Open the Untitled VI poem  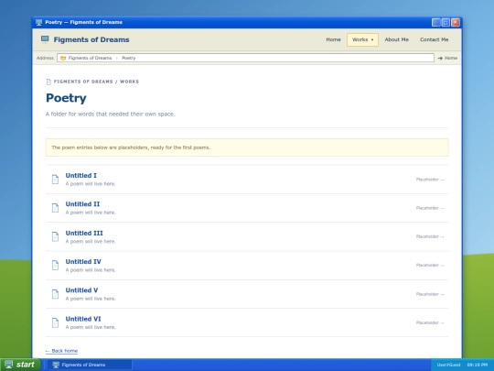click(x=83, y=319)
